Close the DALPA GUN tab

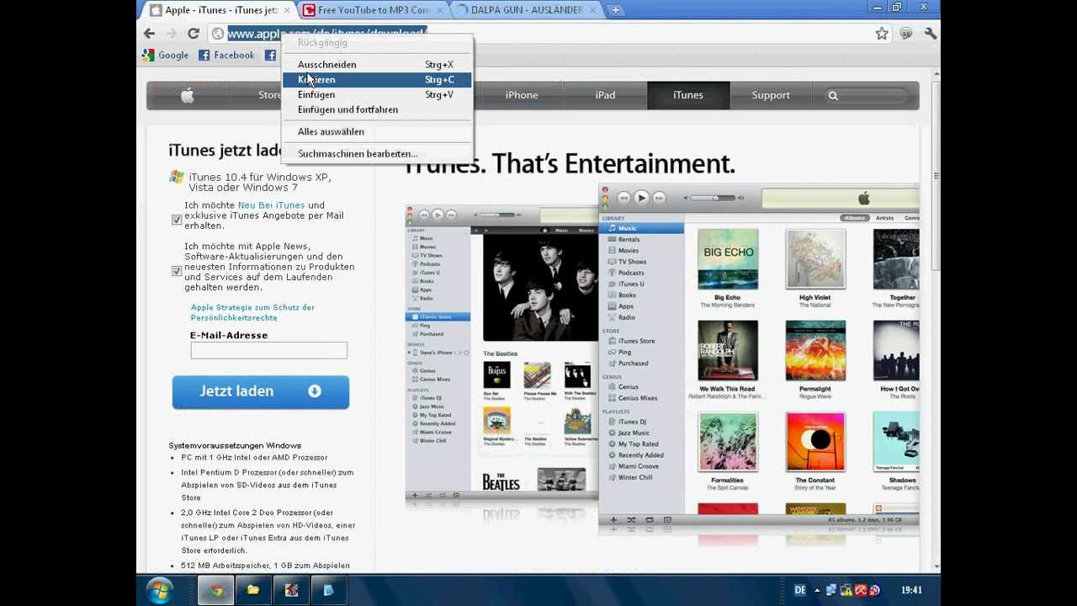tap(595, 10)
